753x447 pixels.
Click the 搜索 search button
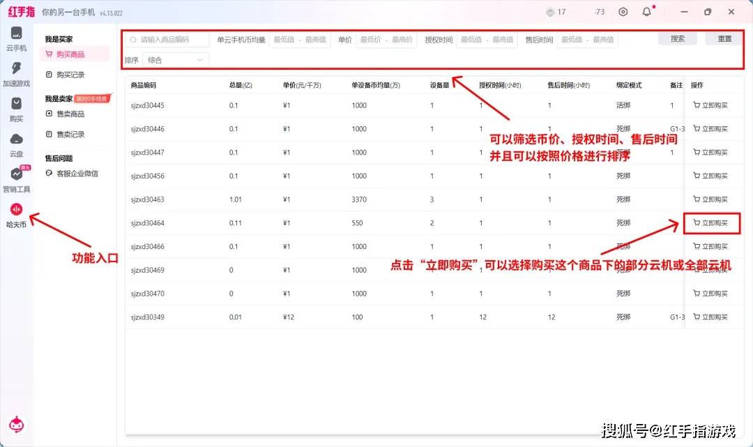coord(678,39)
